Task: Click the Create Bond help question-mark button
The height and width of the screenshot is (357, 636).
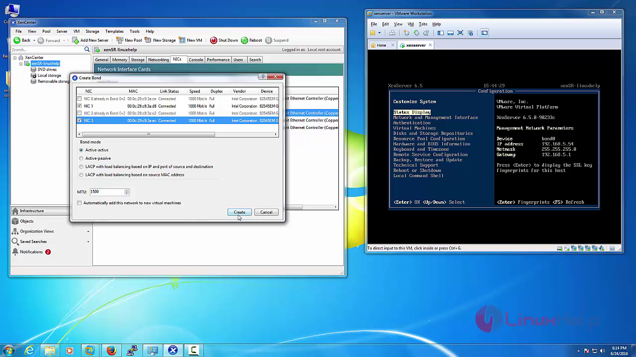Action: 263,77
